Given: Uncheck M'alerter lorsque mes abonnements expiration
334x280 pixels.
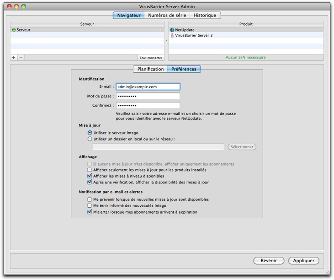Looking at the screenshot, I should pos(90,212).
